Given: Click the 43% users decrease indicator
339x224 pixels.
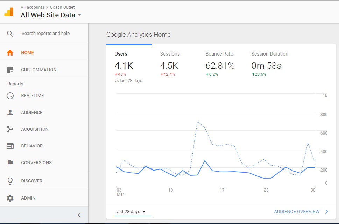Looking at the screenshot, I should pos(120,74).
